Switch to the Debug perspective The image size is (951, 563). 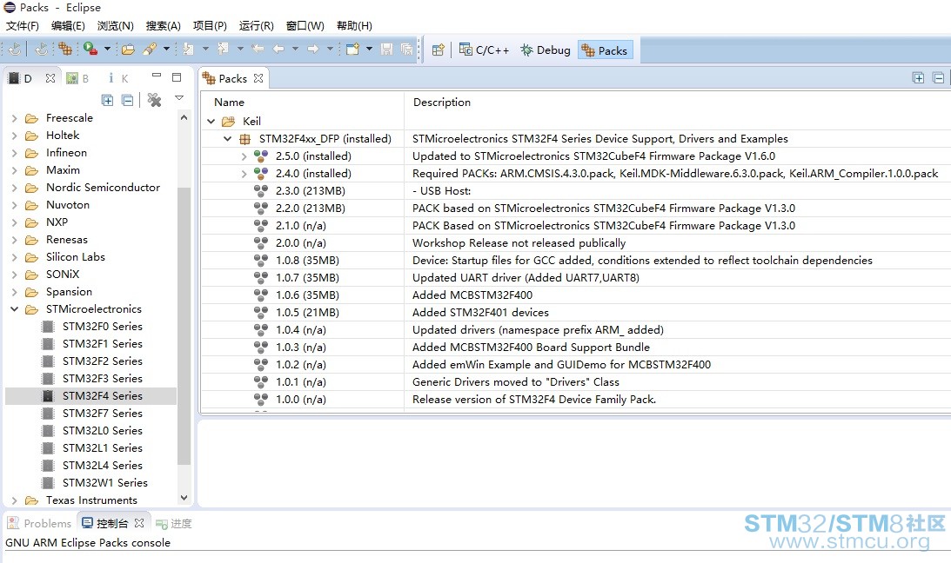coord(546,50)
